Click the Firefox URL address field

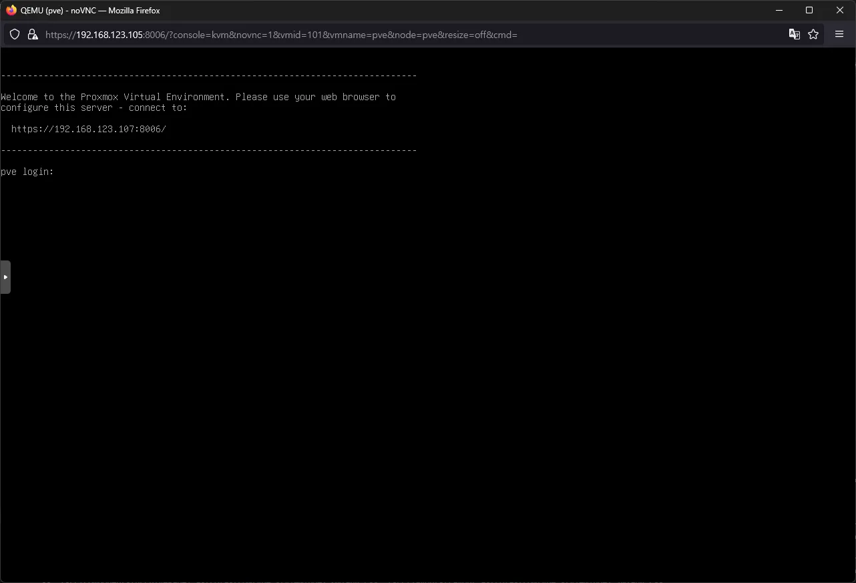click(414, 34)
